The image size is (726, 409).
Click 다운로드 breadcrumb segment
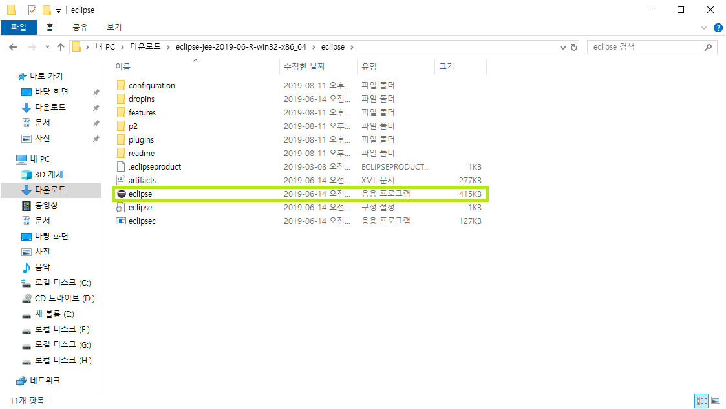click(145, 47)
